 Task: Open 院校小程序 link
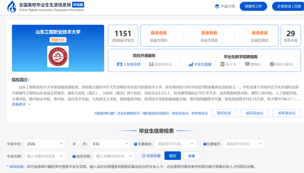pyautogui.click(x=281, y=64)
